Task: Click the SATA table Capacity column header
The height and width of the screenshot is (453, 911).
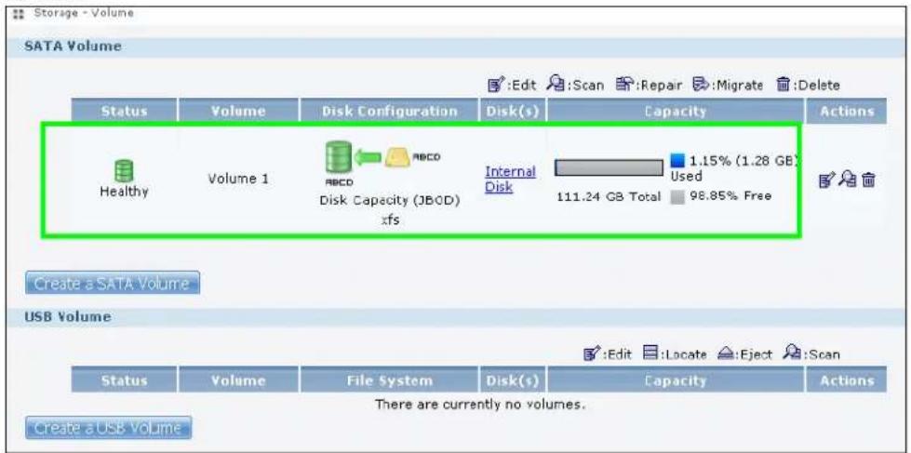Action: [676, 111]
